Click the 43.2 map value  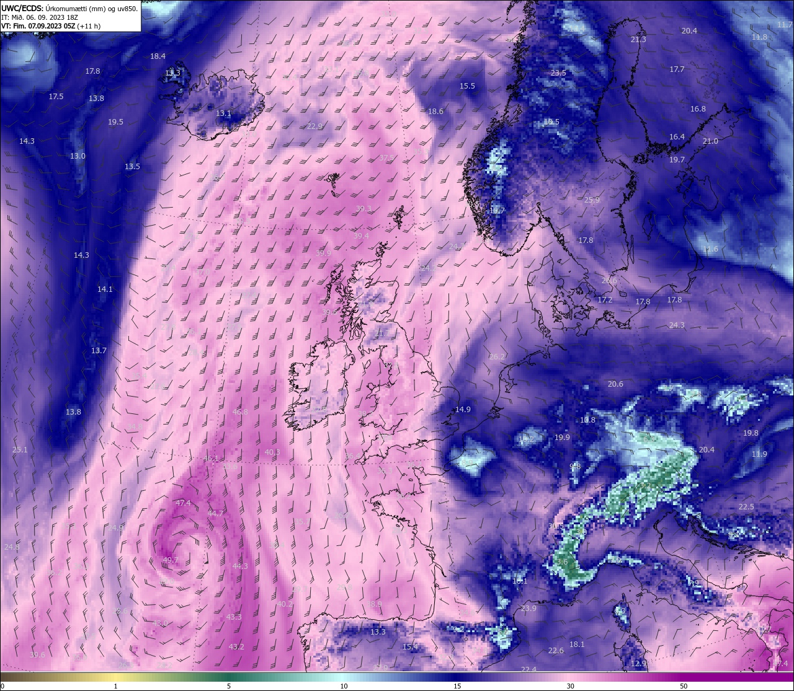pyautogui.click(x=236, y=646)
